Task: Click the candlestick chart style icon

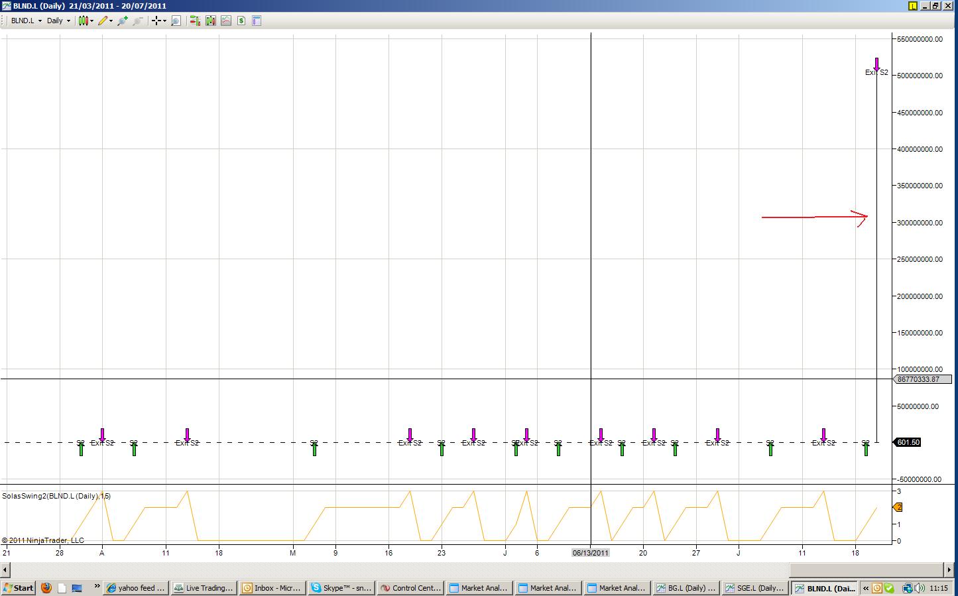Action: [x=83, y=21]
